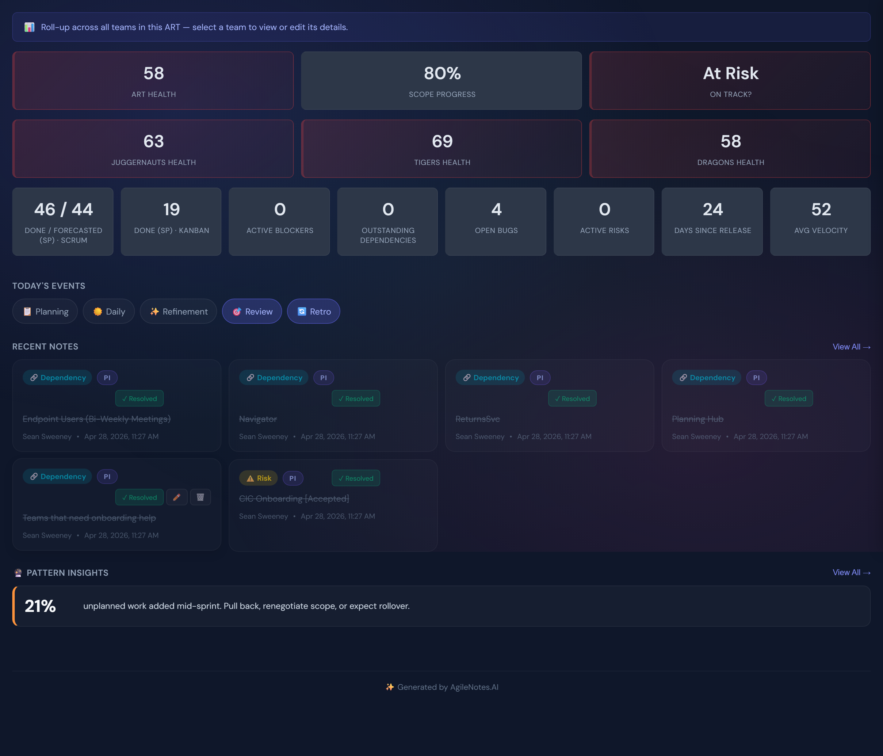Viewport: 883px width, 756px height.
Task: Click the clipboard icon on the Planning chip
Action: tap(27, 311)
